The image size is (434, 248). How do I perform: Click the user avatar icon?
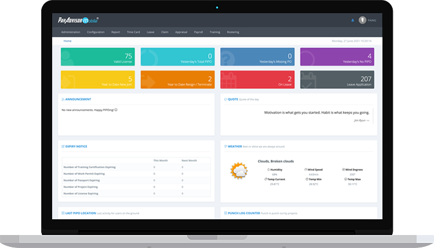click(x=362, y=21)
